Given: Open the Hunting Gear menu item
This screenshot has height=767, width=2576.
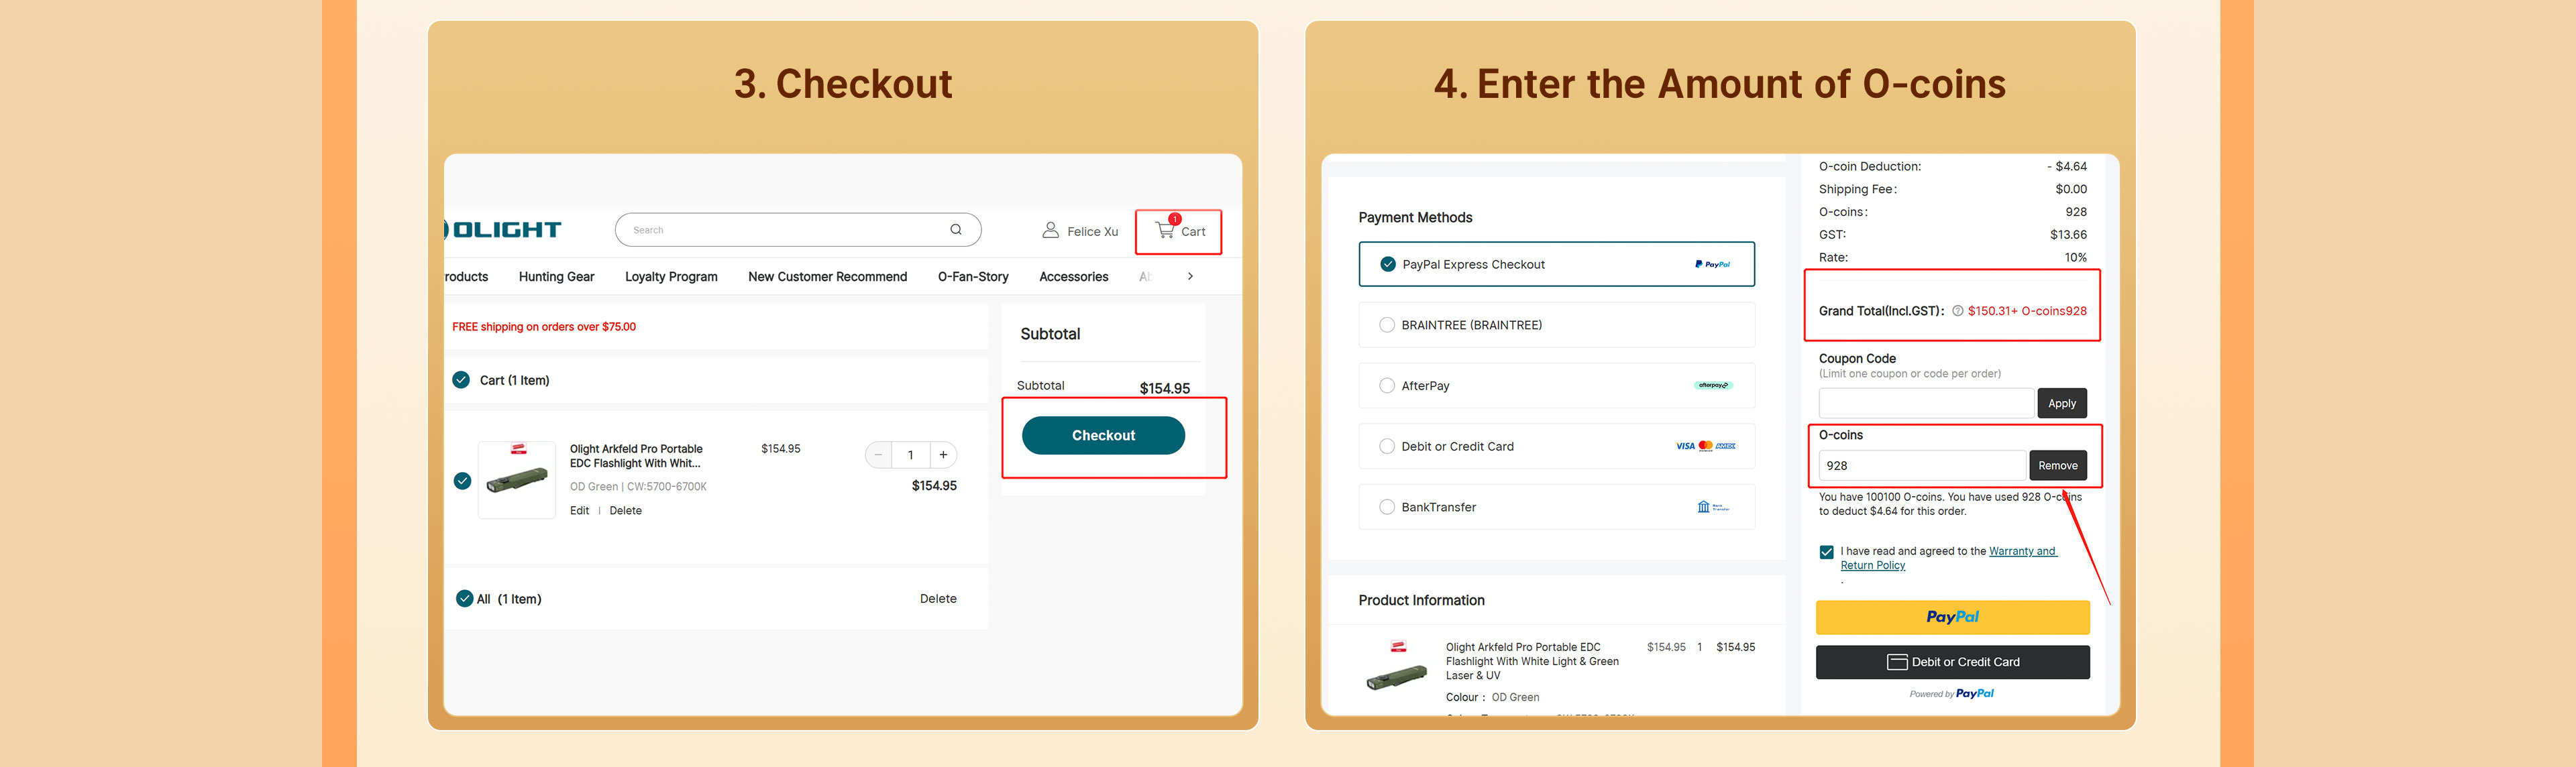Looking at the screenshot, I should tap(556, 277).
